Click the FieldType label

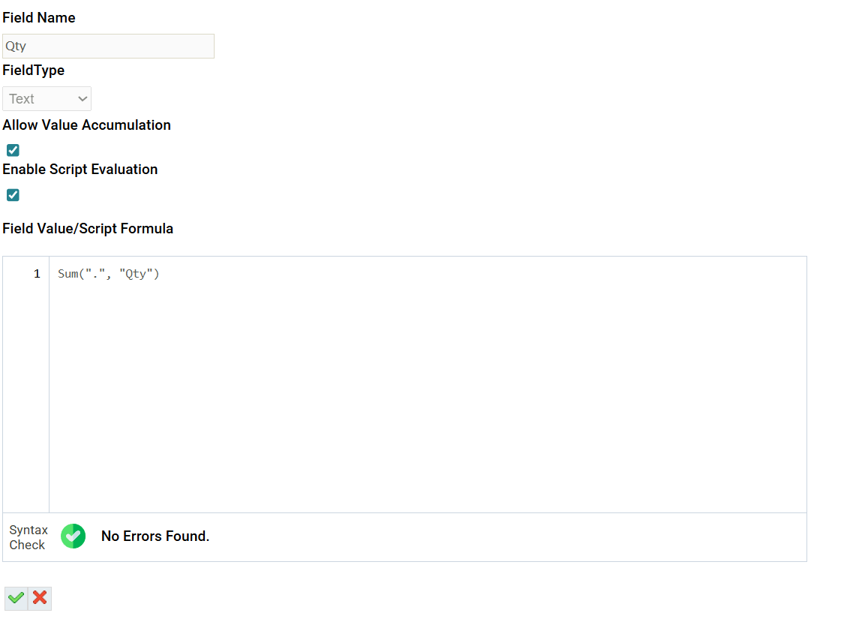click(x=34, y=71)
